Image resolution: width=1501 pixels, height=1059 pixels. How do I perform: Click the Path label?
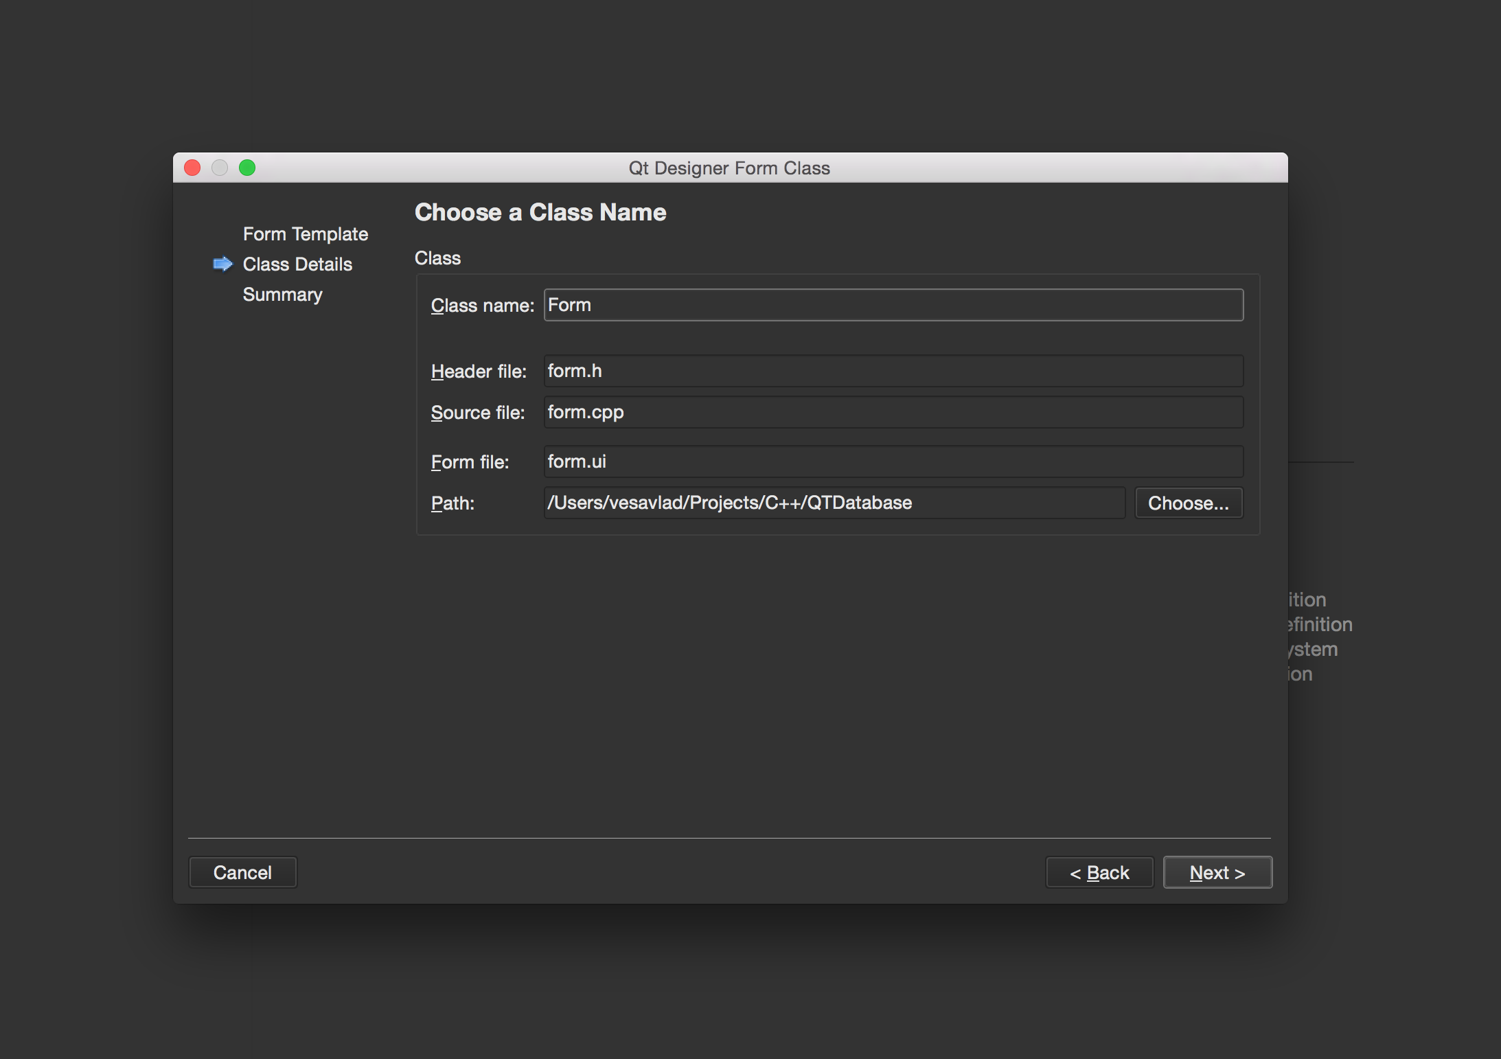(x=452, y=503)
